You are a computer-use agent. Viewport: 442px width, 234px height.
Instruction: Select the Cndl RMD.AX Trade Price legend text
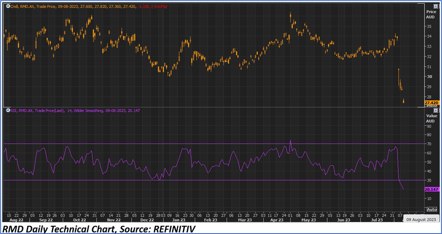click(88, 6)
